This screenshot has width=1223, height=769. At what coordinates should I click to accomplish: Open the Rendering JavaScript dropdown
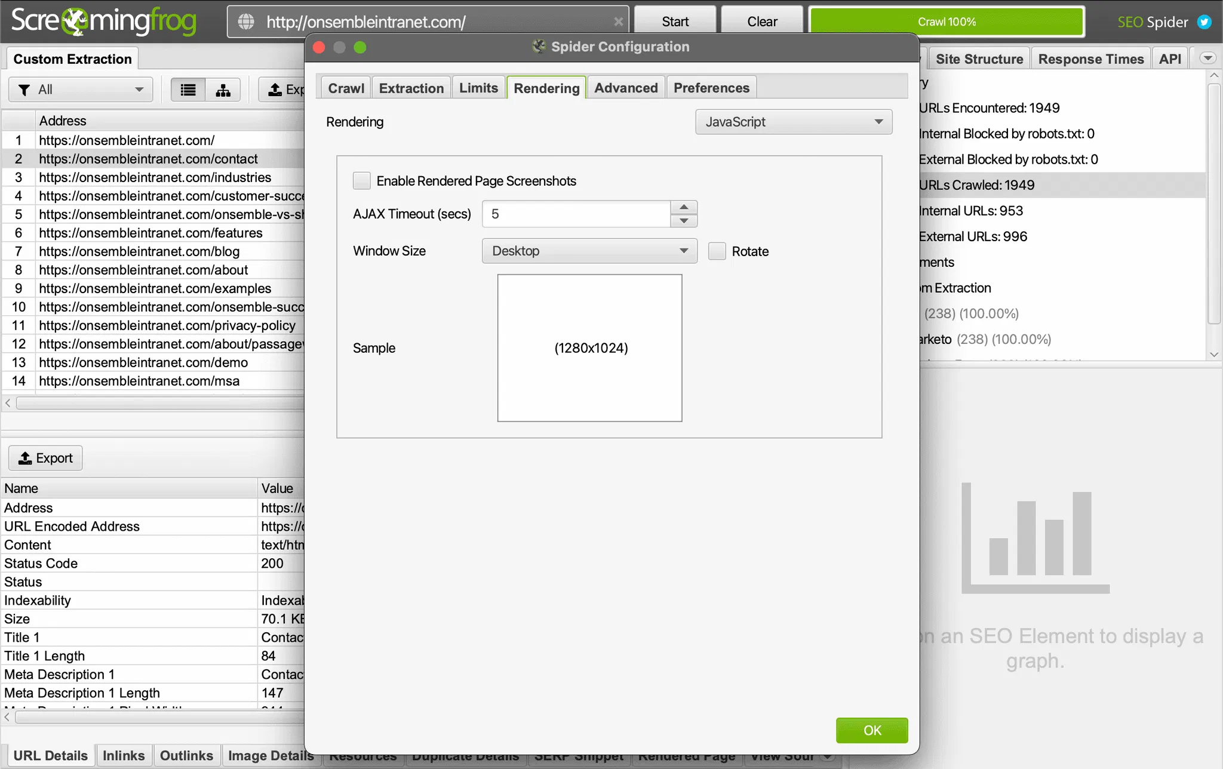pos(794,122)
